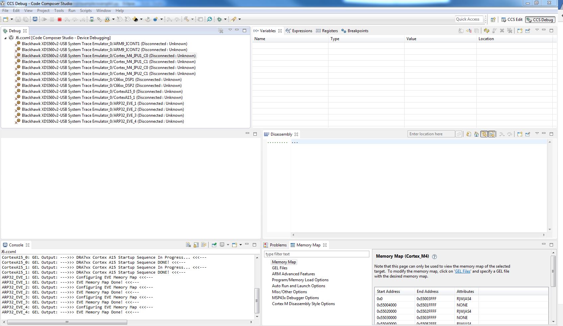Click the Build hammer icon

click(x=187, y=20)
